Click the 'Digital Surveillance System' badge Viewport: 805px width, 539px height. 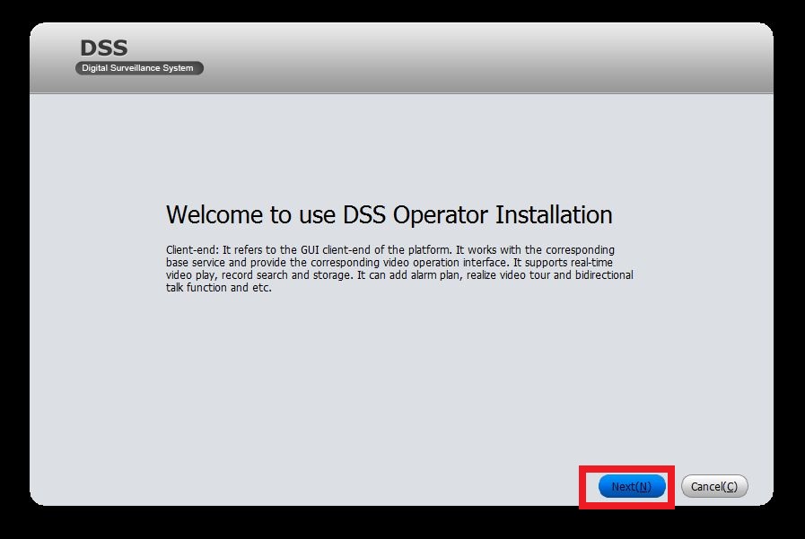click(139, 67)
